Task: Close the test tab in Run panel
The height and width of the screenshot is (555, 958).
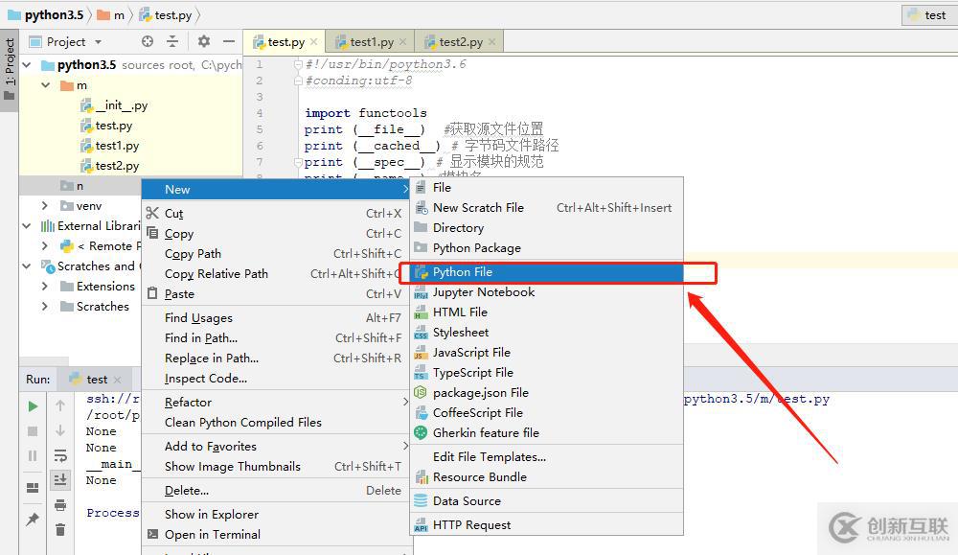Action: tap(117, 380)
